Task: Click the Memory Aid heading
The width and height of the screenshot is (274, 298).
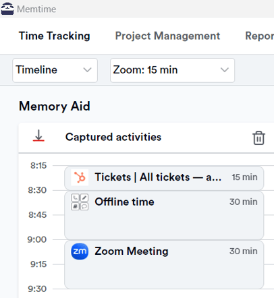Action: [x=55, y=106]
